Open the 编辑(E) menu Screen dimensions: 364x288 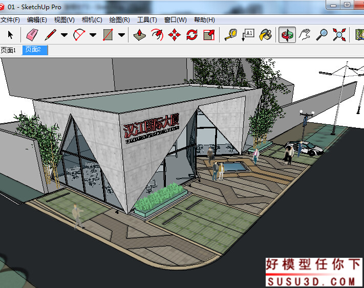coord(37,20)
